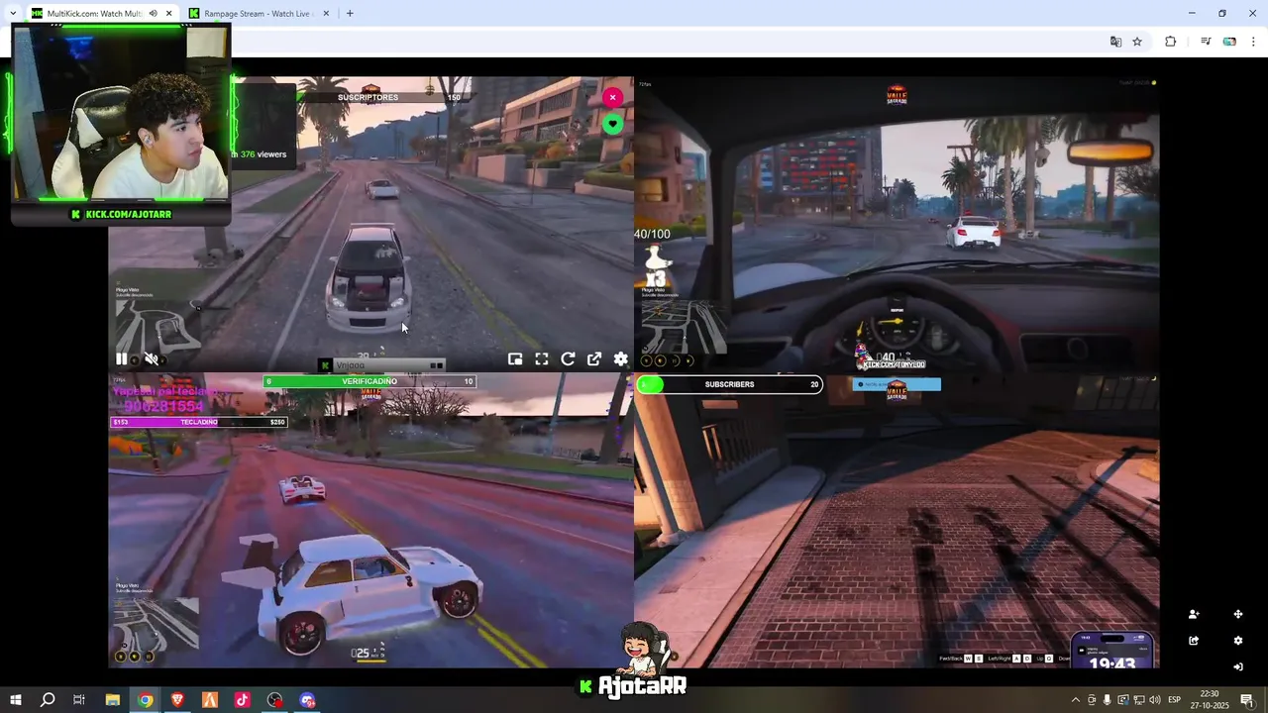Open media controls in browser toolbar
This screenshot has height=713, width=1268.
click(x=1206, y=42)
